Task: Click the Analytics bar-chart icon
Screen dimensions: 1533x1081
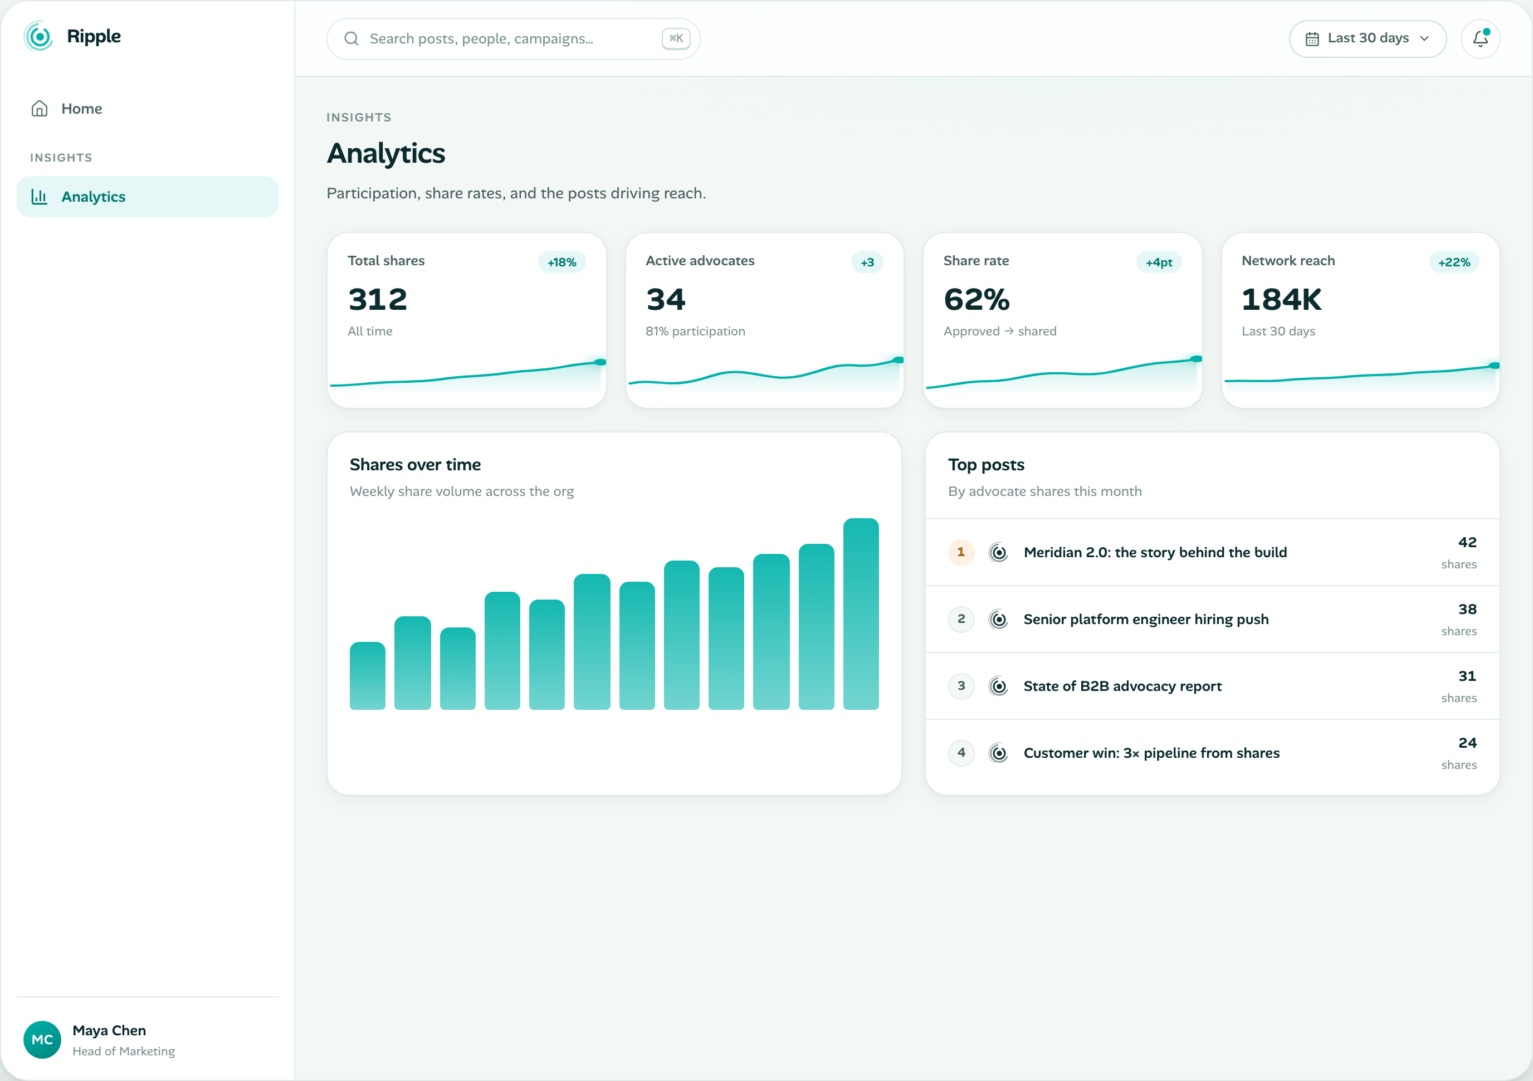Action: tap(40, 196)
